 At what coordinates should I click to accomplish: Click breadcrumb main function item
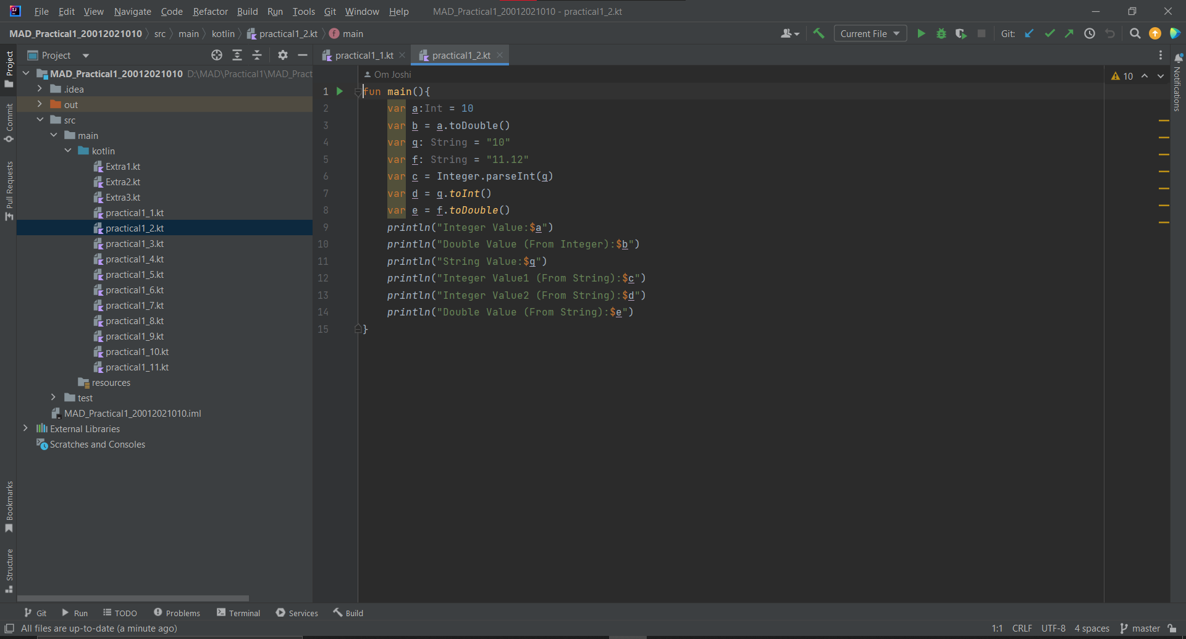[347, 33]
